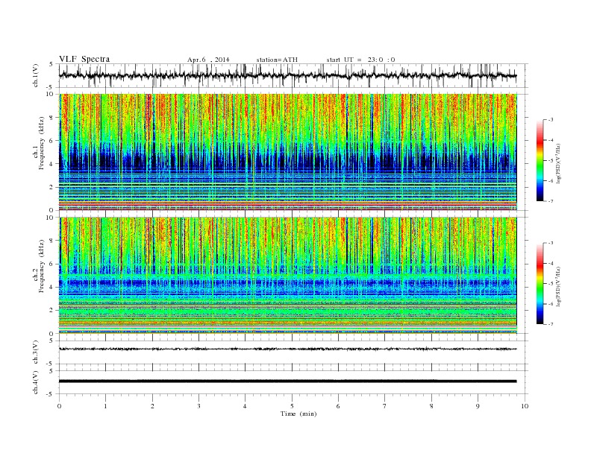Click the "8" kHz tick on ch.1 axis

pyautogui.click(x=52, y=118)
